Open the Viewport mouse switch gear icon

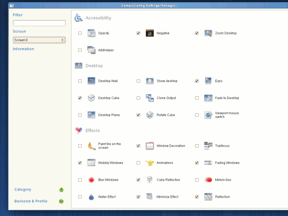point(208,115)
